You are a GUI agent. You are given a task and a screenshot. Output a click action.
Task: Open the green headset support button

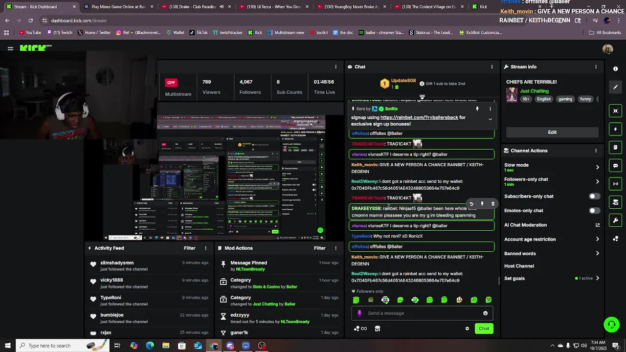pos(611,325)
